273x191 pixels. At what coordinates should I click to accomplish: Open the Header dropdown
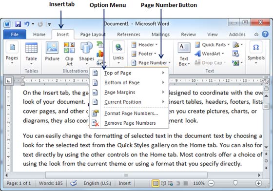pos(144,45)
